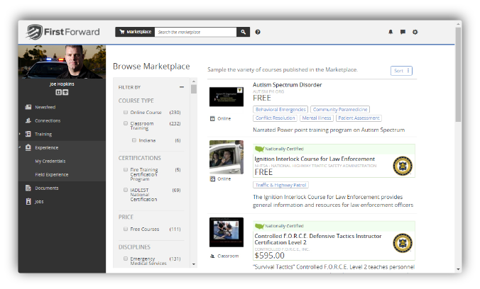The image size is (480, 289).
Task: Click the Jobs sidebar icon
Action: 28,201
